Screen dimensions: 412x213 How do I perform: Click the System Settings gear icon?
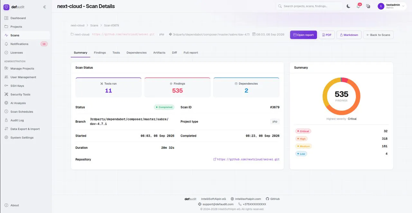6,138
